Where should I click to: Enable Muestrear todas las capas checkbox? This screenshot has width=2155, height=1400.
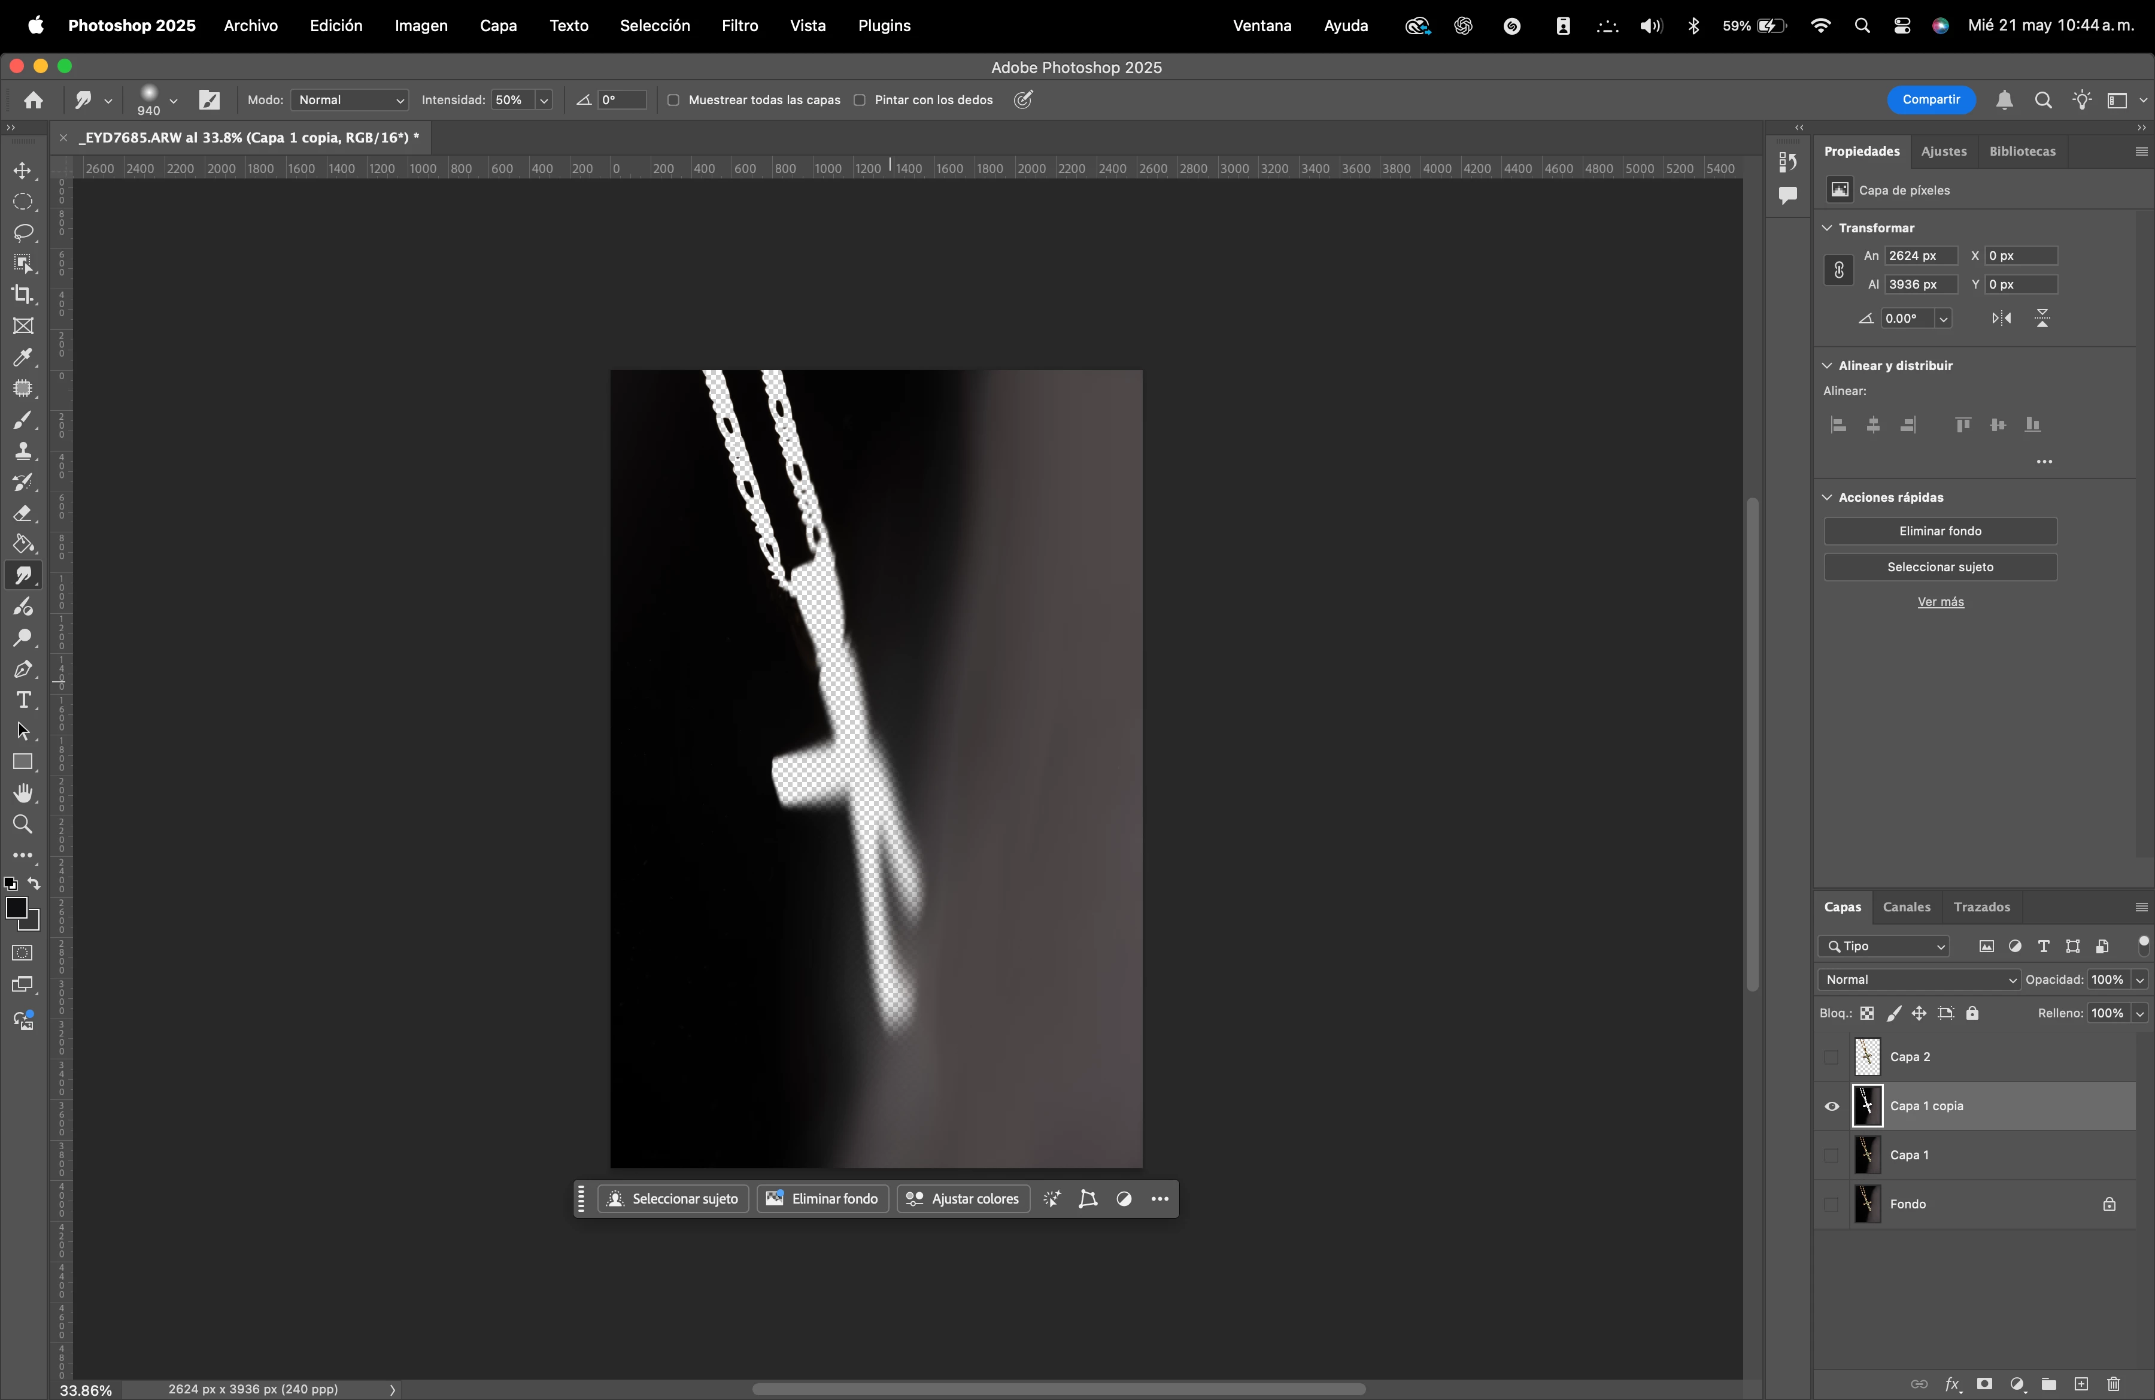[673, 101]
